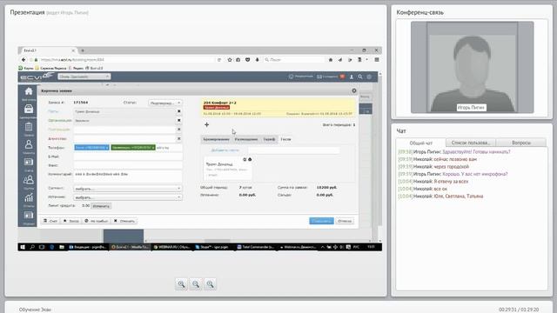This screenshot has height=313, width=557.
Task: Click the Не прибыл button
Action: (97, 221)
